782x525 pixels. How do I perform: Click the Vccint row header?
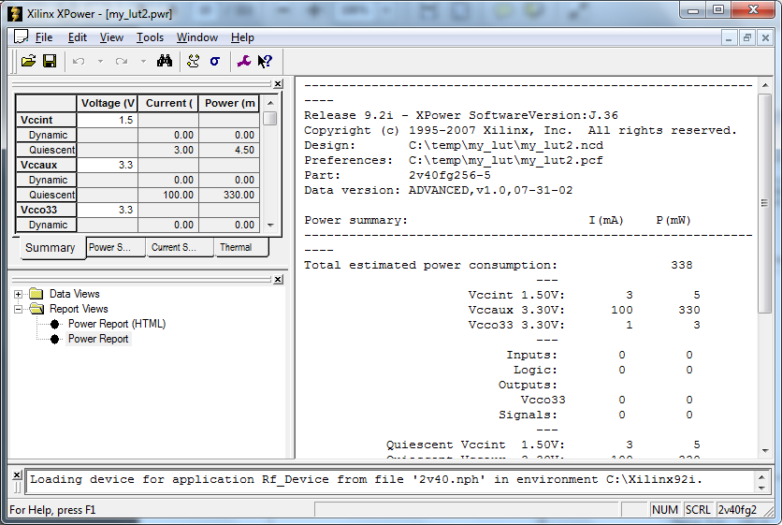point(47,120)
